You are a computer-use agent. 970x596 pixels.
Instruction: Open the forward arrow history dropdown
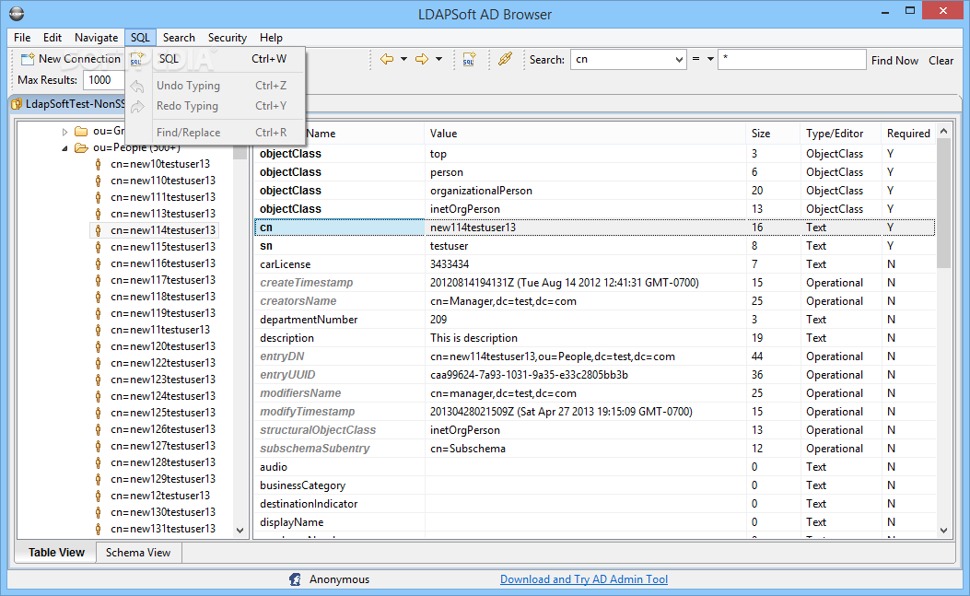(x=439, y=59)
